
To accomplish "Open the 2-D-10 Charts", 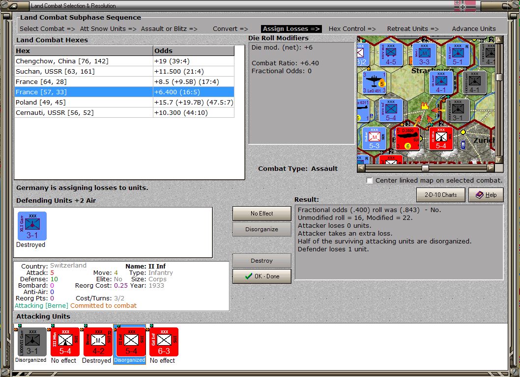I will (x=440, y=195).
